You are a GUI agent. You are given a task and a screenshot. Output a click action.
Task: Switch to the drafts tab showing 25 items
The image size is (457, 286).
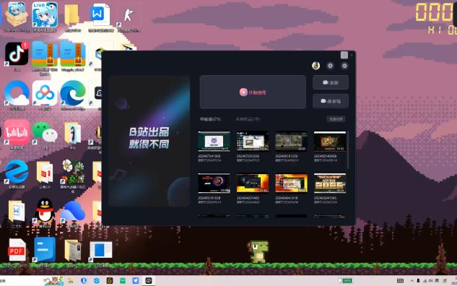click(210, 119)
